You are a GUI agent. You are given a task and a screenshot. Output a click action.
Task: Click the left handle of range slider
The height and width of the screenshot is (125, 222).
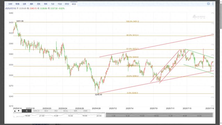pyautogui.click(x=105, y=115)
